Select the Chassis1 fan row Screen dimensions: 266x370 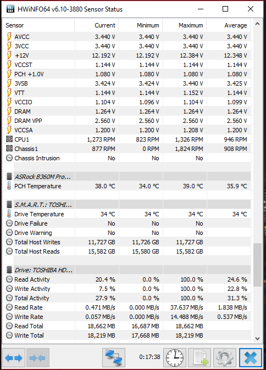point(126,149)
